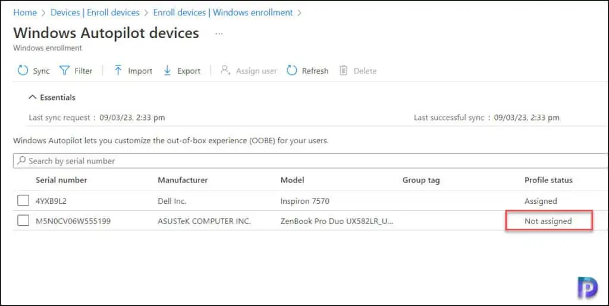Click the Dell Inc. manufacturer cell
The image size is (609, 306).
[x=172, y=201]
